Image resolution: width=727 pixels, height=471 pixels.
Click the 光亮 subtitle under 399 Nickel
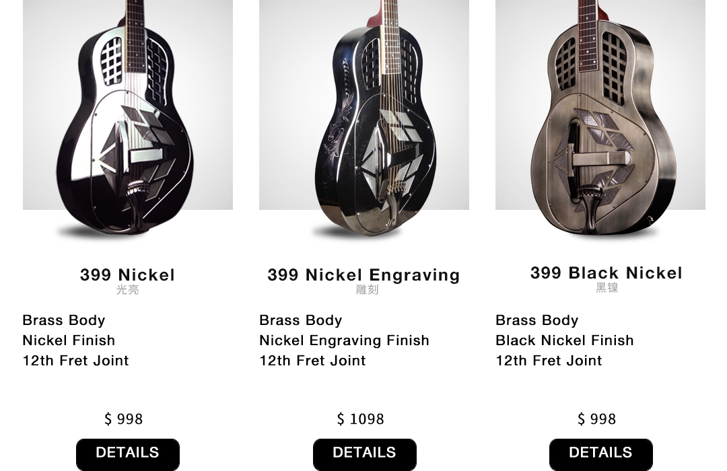pyautogui.click(x=127, y=290)
